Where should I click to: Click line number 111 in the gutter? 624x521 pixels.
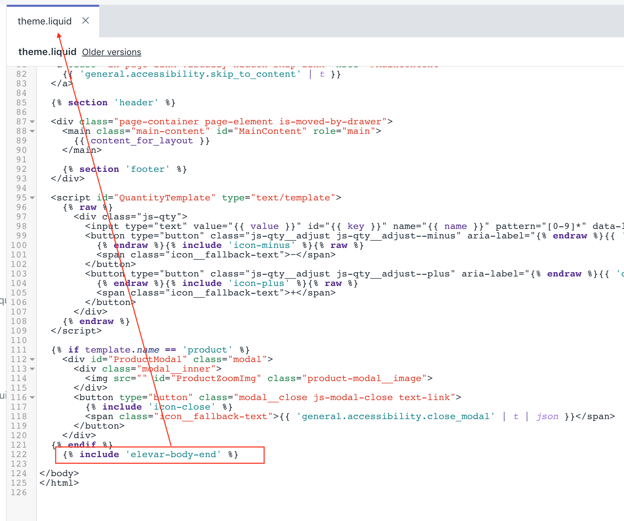(x=19, y=350)
